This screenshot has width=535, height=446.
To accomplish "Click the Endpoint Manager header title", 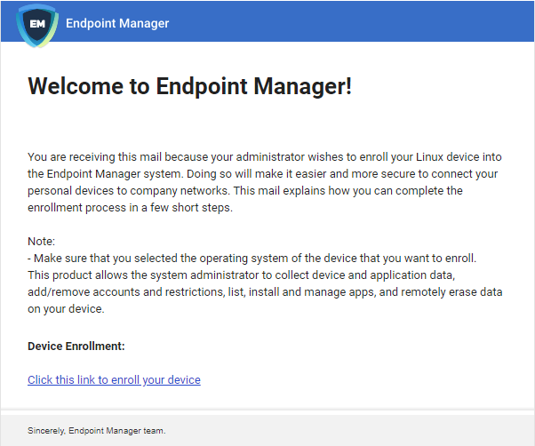I will point(117,23).
